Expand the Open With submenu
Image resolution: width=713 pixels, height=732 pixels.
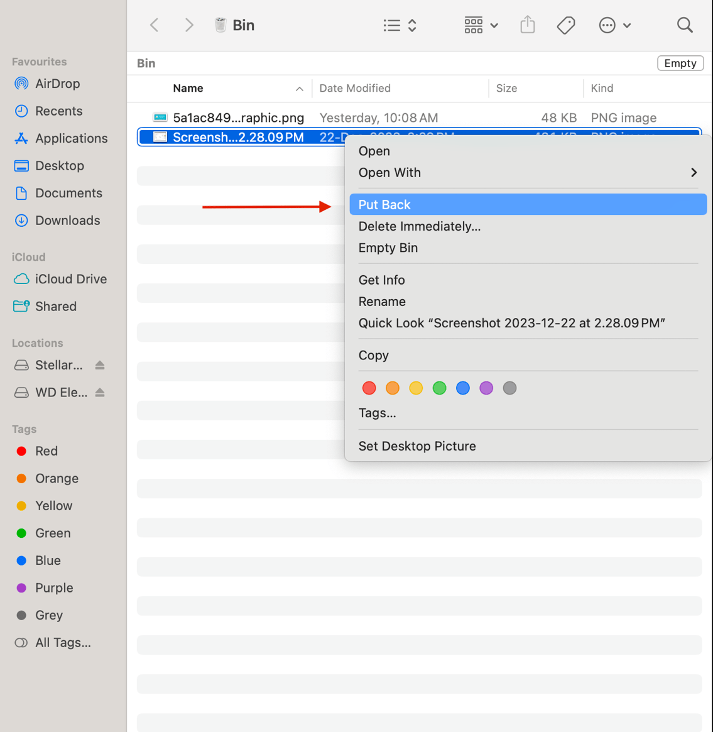[x=694, y=173]
